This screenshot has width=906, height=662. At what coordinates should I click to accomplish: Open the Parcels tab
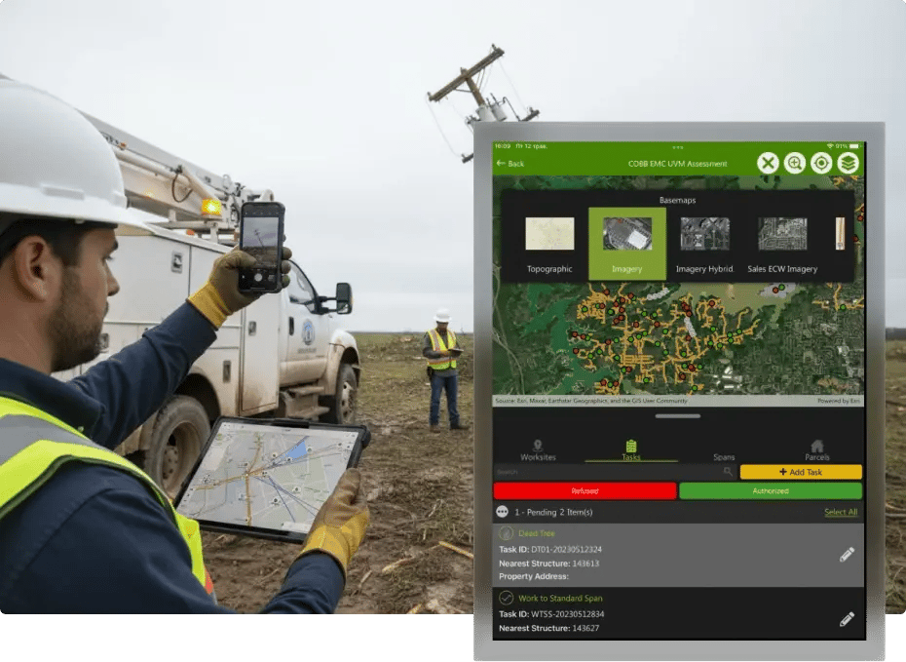click(x=816, y=453)
